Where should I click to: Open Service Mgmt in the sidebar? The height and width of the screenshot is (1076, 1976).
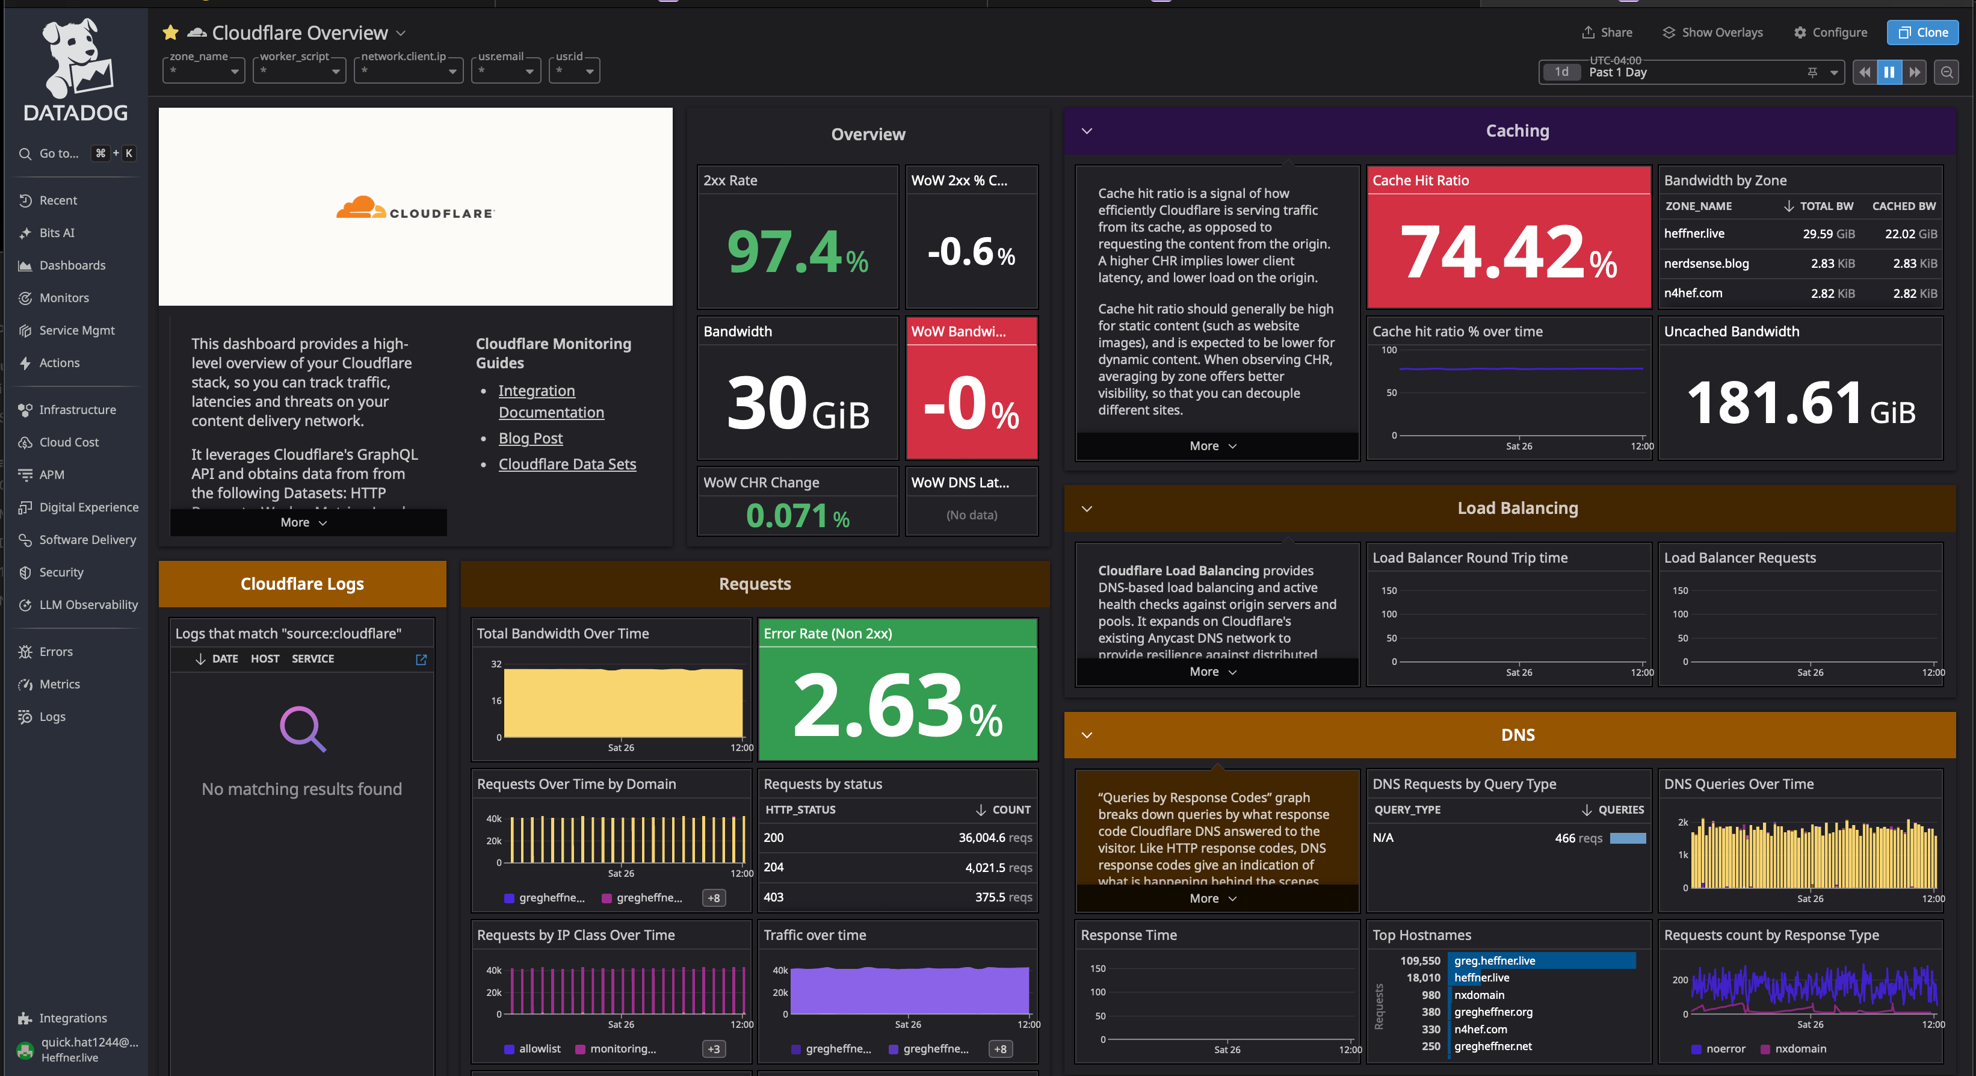(76, 330)
